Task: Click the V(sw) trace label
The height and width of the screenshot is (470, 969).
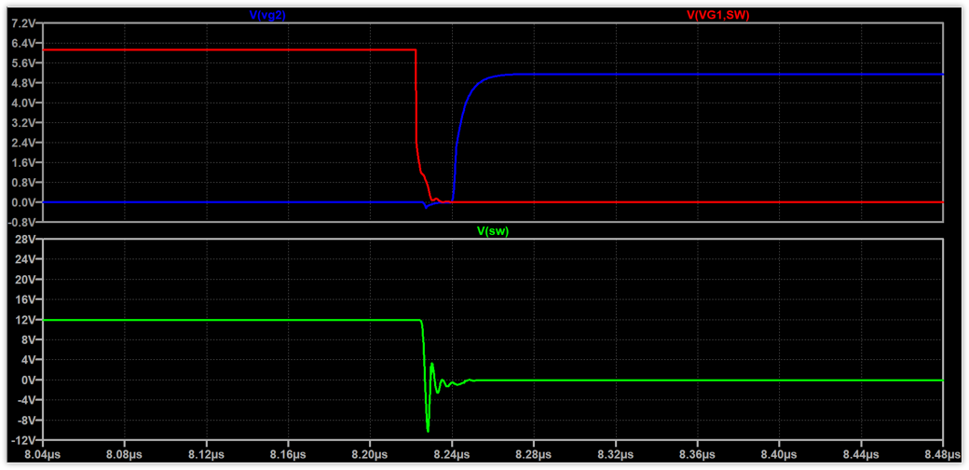Action: pos(493,232)
